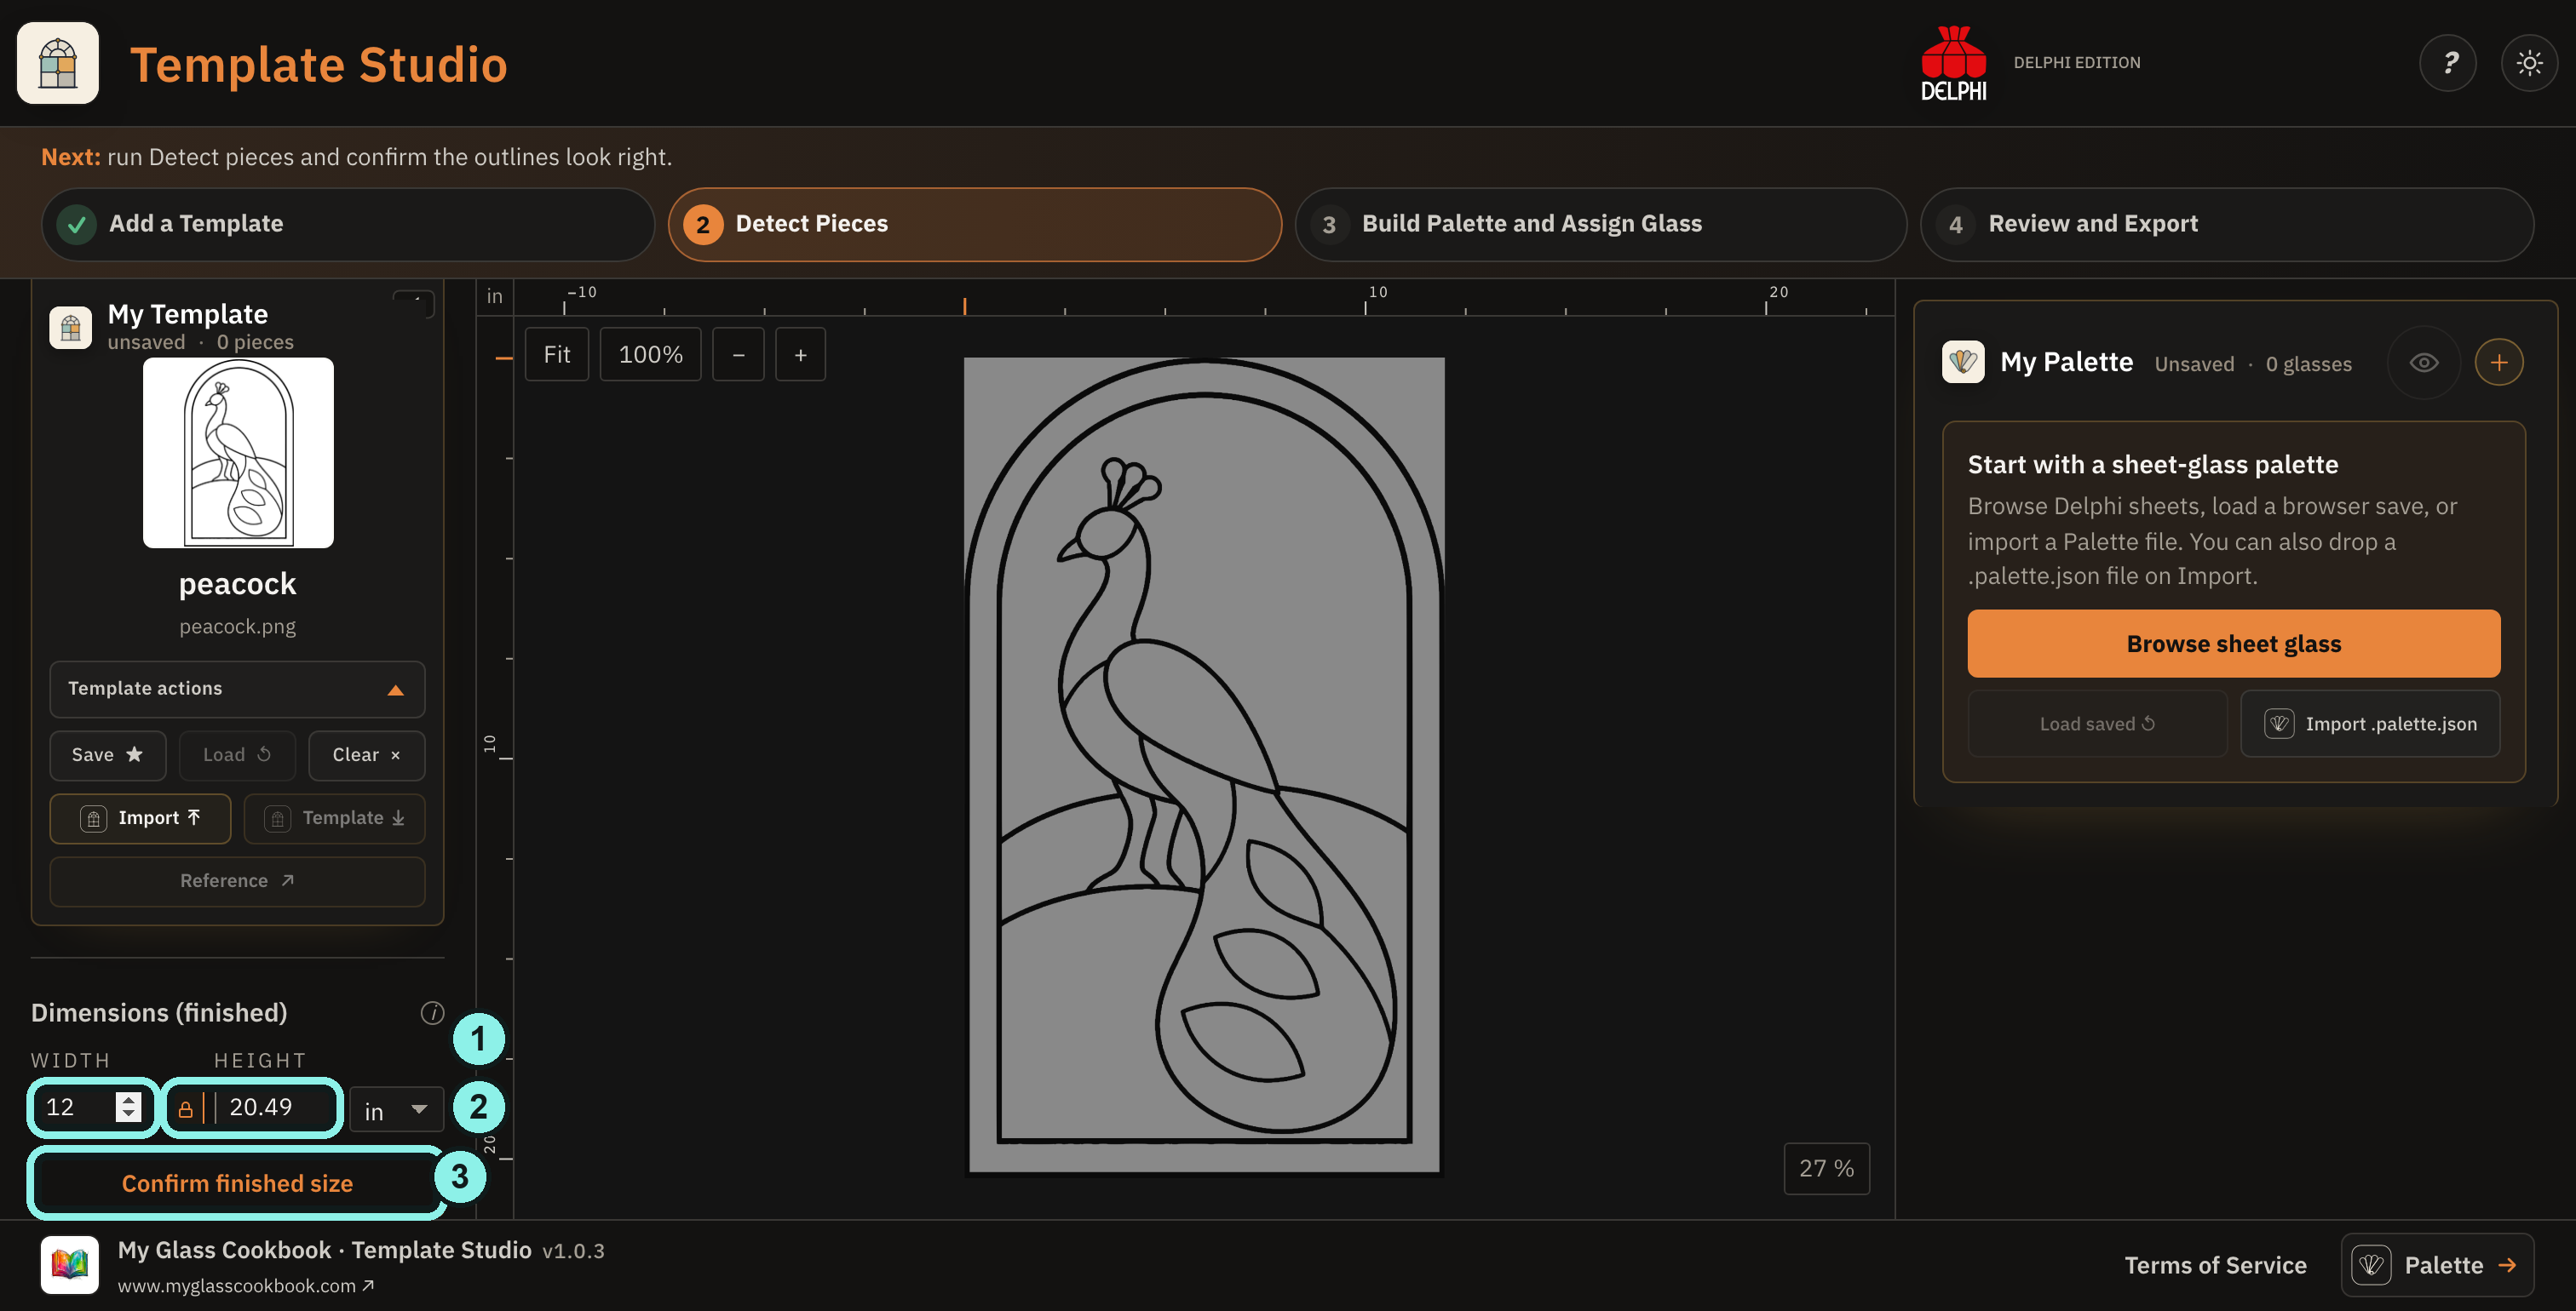2576x1311 pixels.
Task: Click Browse sheet glass button
Action: pyautogui.click(x=2233, y=644)
